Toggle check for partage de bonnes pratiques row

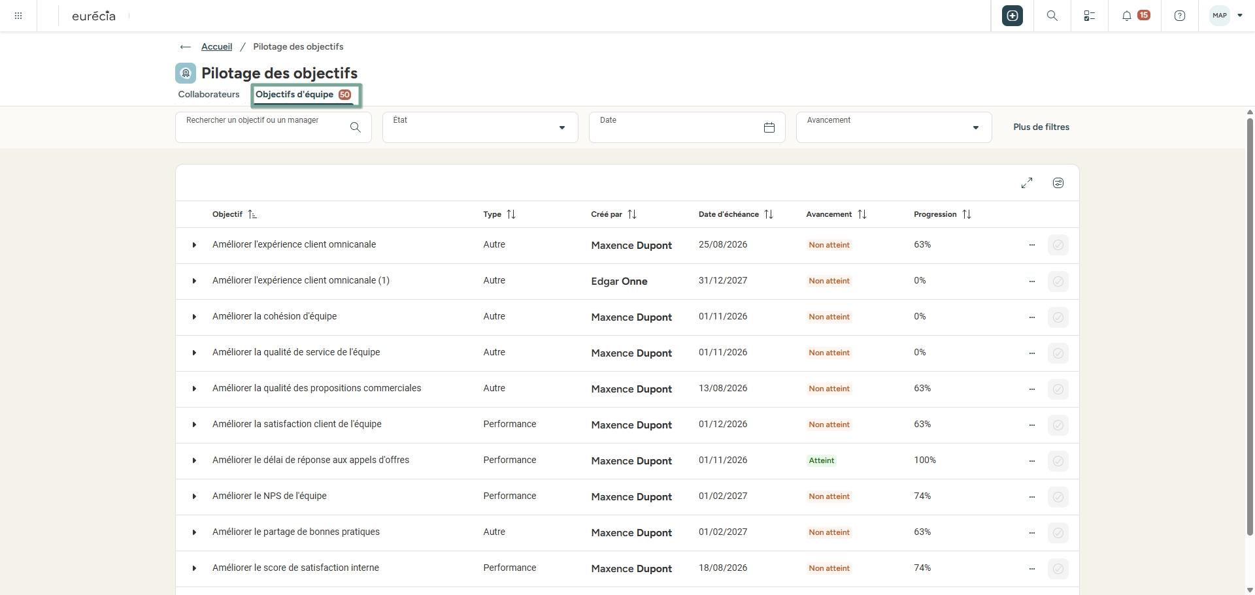click(x=1058, y=533)
